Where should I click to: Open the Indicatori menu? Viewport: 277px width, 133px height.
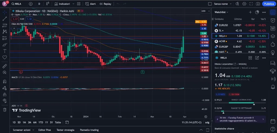tap(62, 4)
